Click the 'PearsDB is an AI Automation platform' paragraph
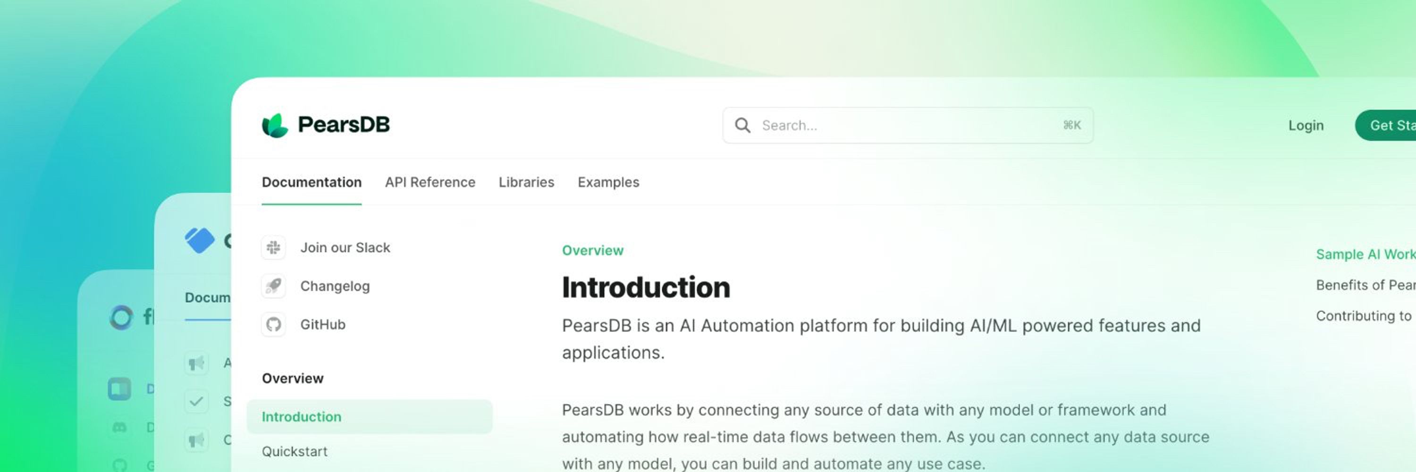 coord(881,339)
